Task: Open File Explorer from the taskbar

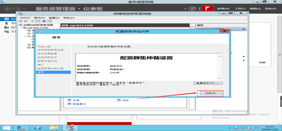Action: click(x=54, y=128)
